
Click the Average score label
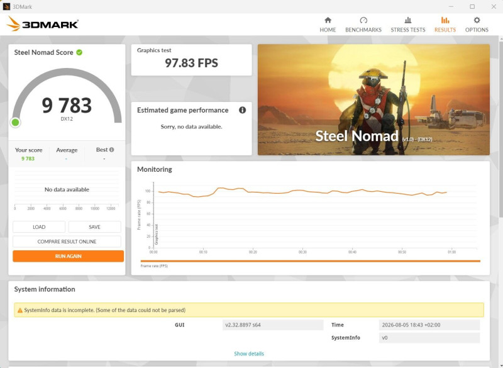click(67, 150)
